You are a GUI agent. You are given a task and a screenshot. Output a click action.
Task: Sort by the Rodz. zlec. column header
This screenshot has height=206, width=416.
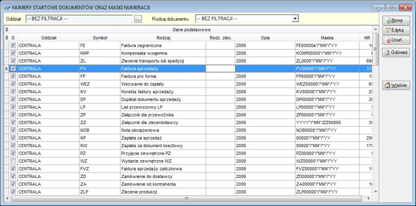220,38
